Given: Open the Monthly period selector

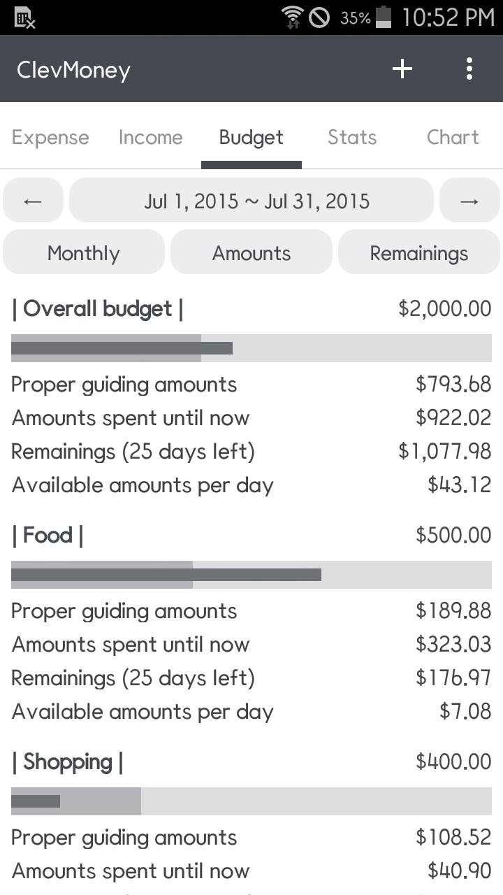Looking at the screenshot, I should [84, 252].
